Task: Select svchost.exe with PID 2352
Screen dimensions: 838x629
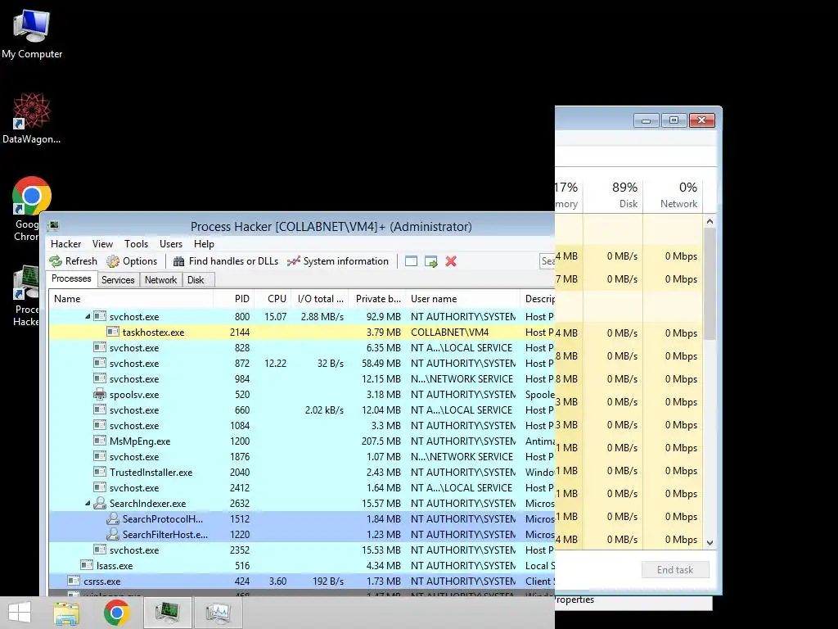Action: pos(301,550)
